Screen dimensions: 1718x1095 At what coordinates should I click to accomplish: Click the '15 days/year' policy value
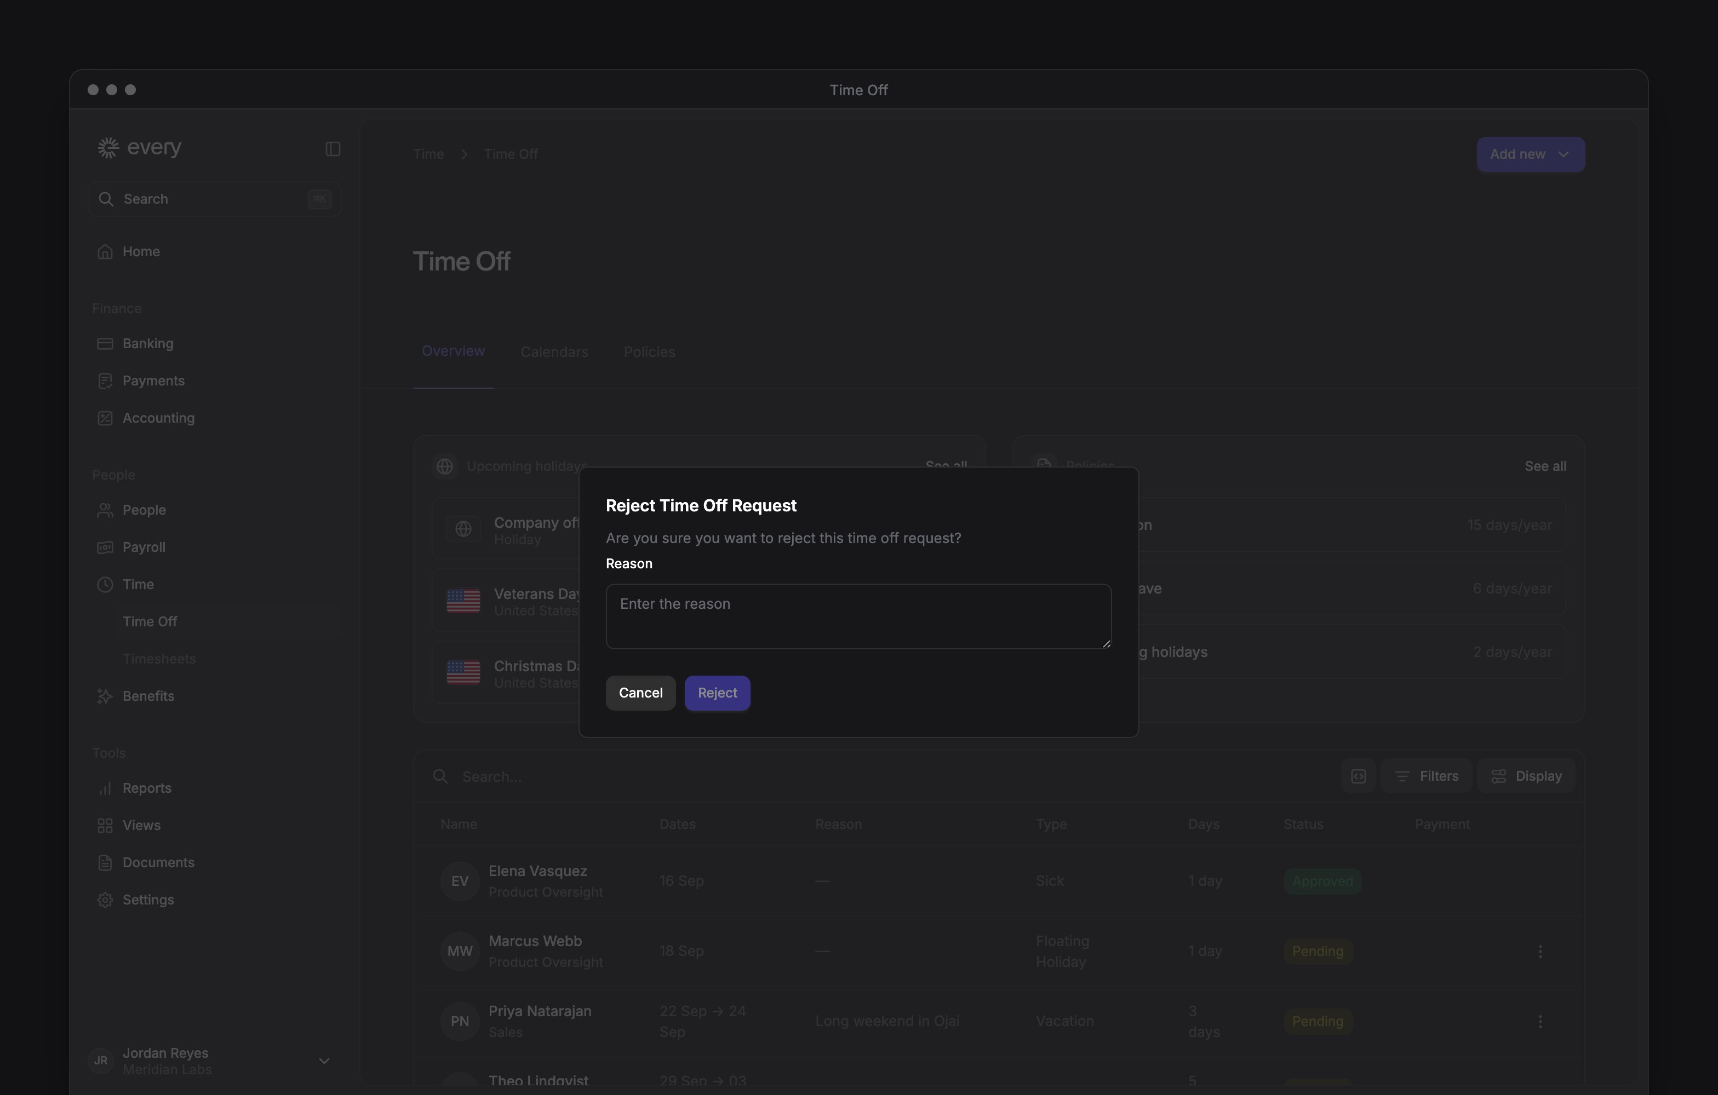pos(1509,526)
